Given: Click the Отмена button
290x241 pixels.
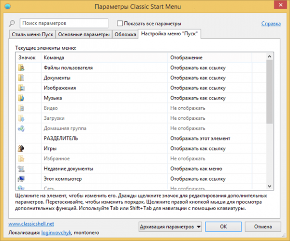Looking at the screenshot, I should click(x=263, y=227).
